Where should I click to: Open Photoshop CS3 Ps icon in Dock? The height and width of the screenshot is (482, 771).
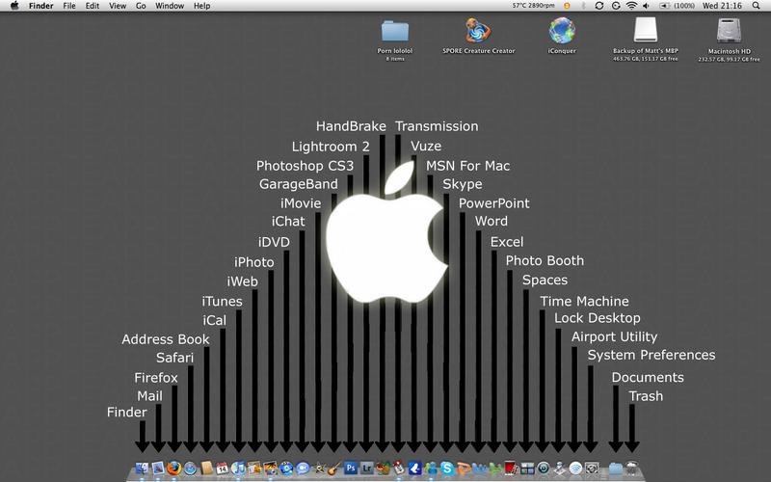[x=351, y=468]
